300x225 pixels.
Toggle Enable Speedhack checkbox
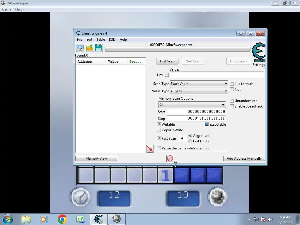pyautogui.click(x=232, y=106)
